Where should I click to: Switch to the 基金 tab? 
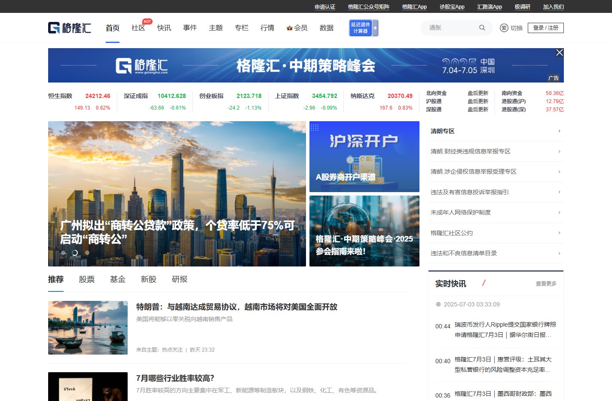(x=118, y=279)
